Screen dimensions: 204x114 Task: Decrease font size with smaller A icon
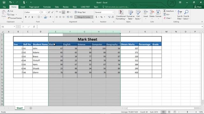tap(52, 12)
